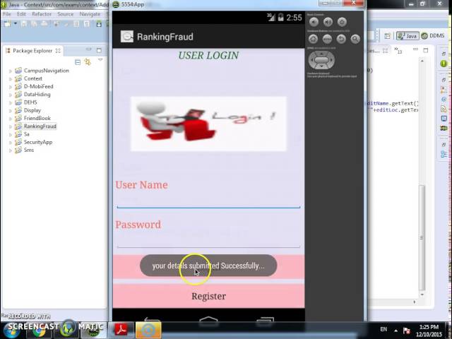Expand the D-MobiFeed project
This screenshot has height=339, width=452.
pos(11,87)
